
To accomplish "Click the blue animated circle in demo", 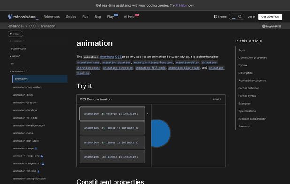I will (x=160, y=133).
